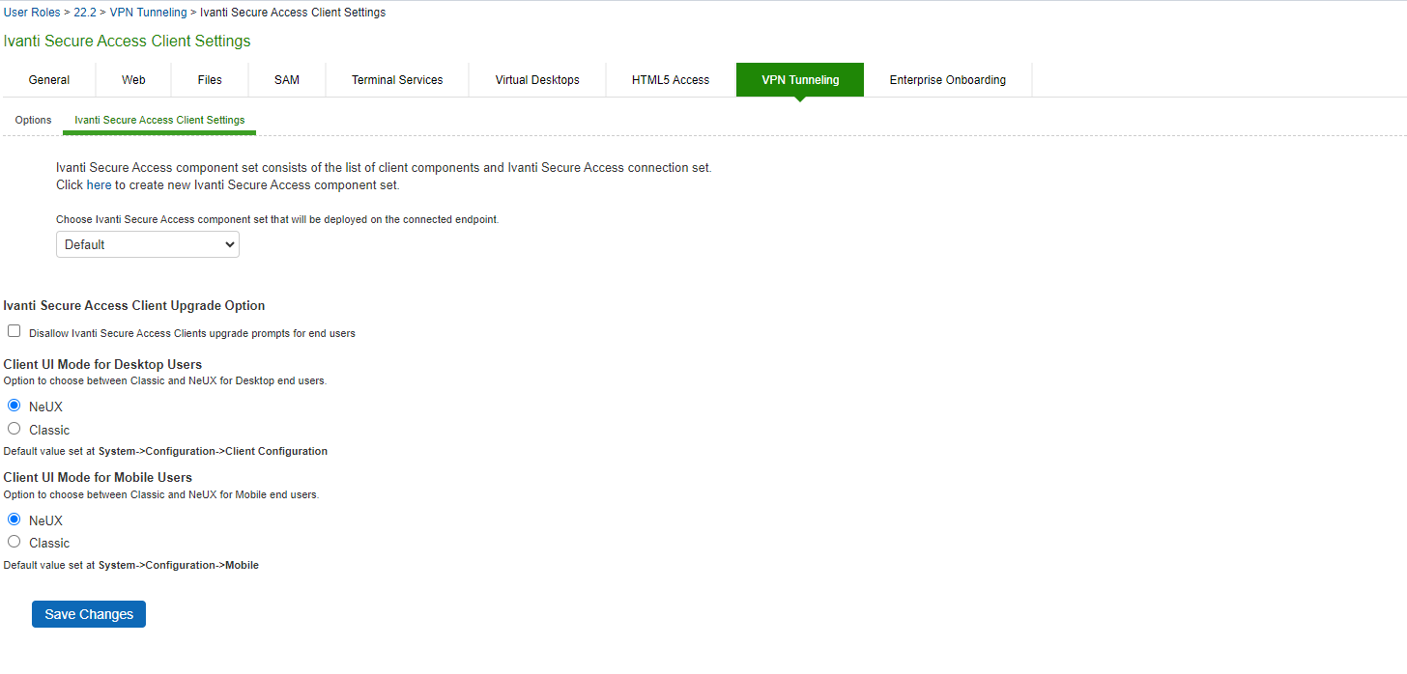Open the Web tab
This screenshot has width=1407, height=674.
coord(133,80)
